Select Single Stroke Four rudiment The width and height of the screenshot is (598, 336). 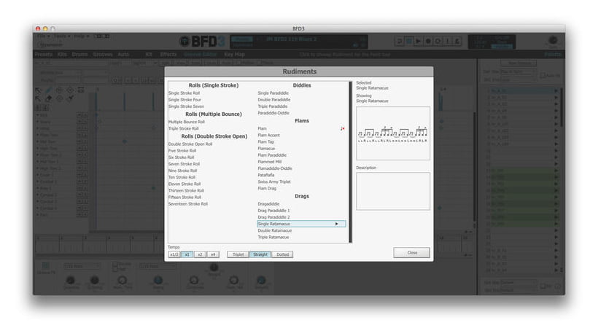[185, 100]
